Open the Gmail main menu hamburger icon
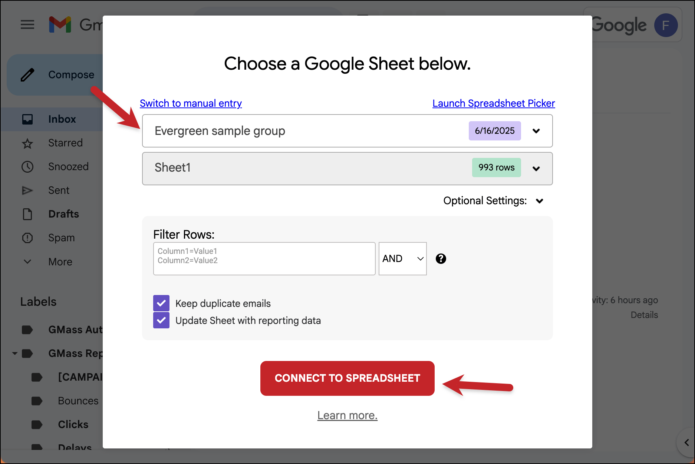This screenshot has height=464, width=695. tap(27, 25)
